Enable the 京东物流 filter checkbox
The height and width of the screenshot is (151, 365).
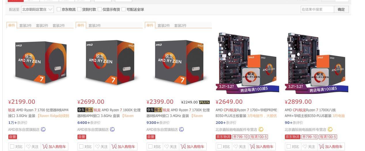click(x=59, y=9)
